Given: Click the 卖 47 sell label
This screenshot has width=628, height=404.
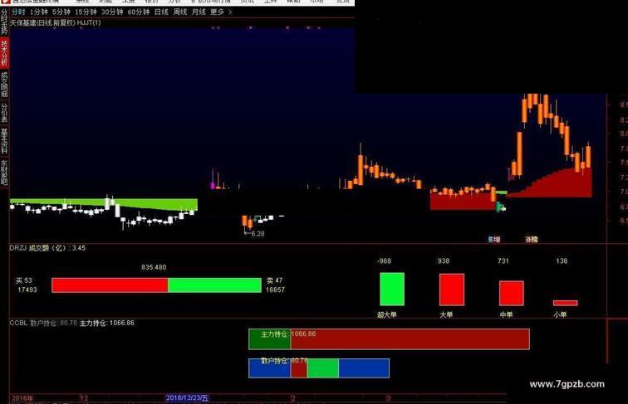Looking at the screenshot, I should tap(274, 280).
